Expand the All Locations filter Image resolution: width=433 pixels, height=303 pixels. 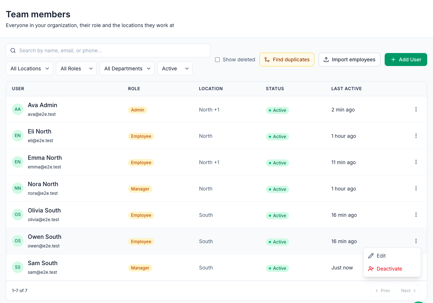(x=30, y=69)
